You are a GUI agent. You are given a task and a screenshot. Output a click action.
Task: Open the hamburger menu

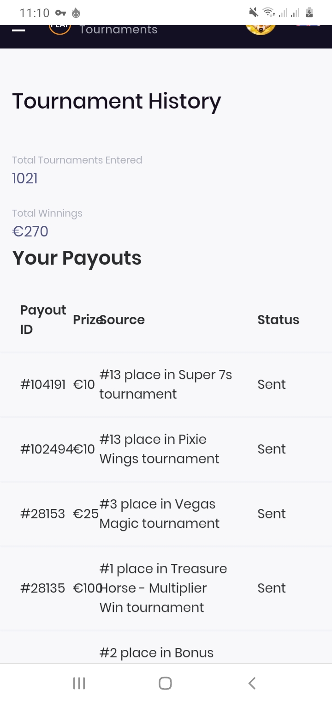coord(18,30)
